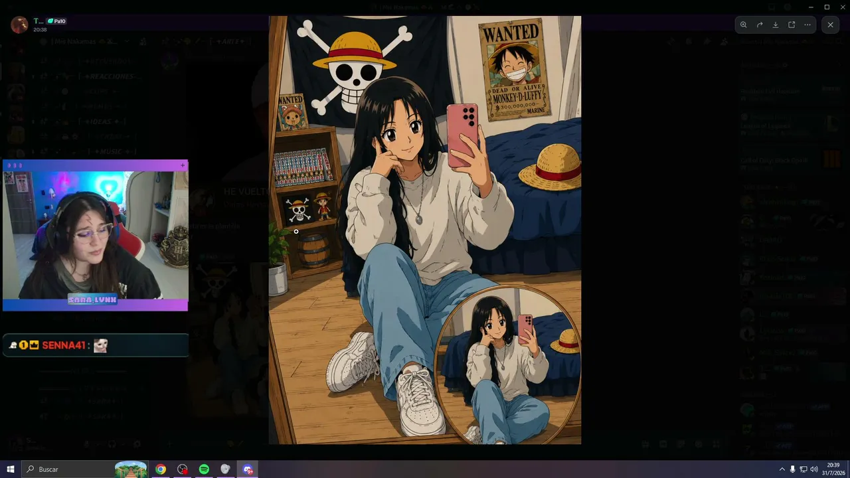Image resolution: width=850 pixels, height=478 pixels.
Task: Open Discord from the taskbar
Action: click(x=248, y=469)
